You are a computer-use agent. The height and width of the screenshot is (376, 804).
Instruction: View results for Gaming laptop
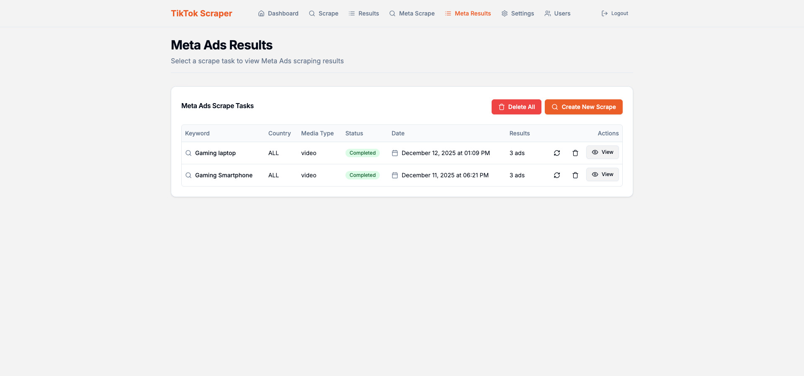pyautogui.click(x=602, y=152)
